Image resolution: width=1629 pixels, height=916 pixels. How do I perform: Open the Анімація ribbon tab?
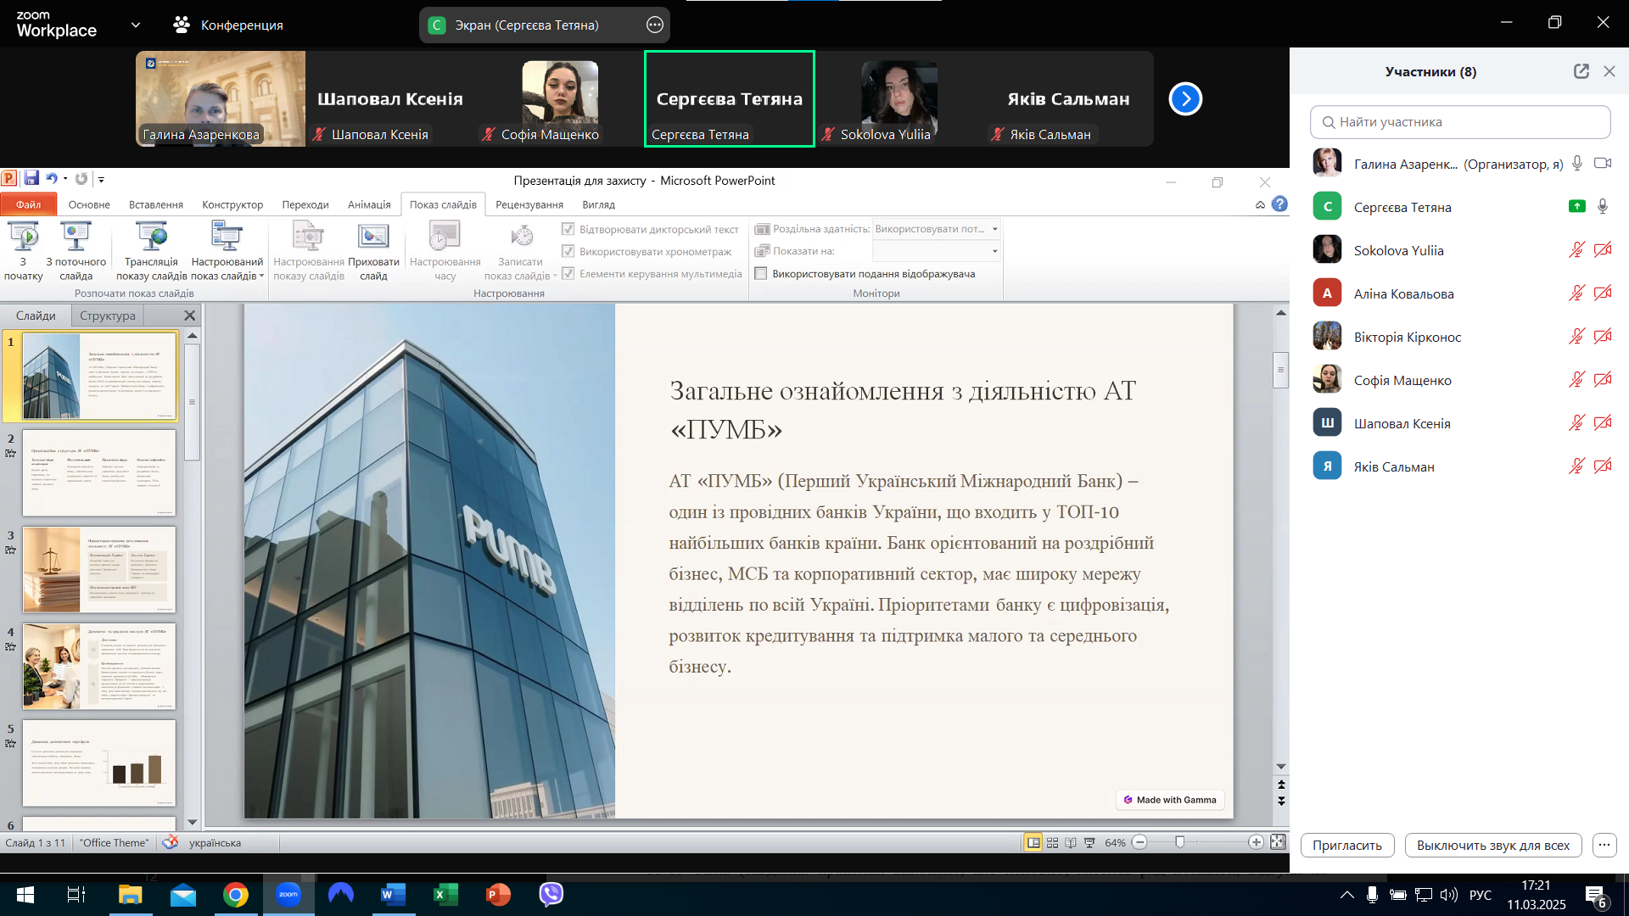369,204
